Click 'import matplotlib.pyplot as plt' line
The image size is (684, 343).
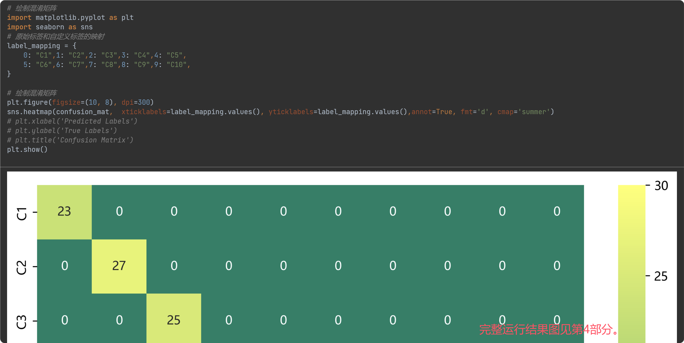70,18
